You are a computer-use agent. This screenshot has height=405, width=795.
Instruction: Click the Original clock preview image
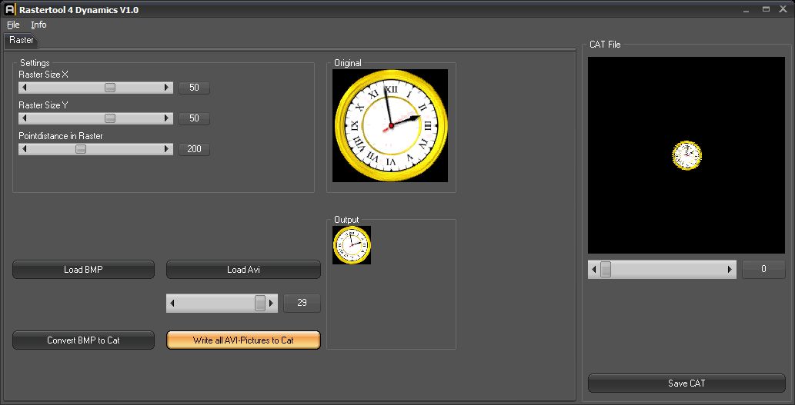(390, 125)
